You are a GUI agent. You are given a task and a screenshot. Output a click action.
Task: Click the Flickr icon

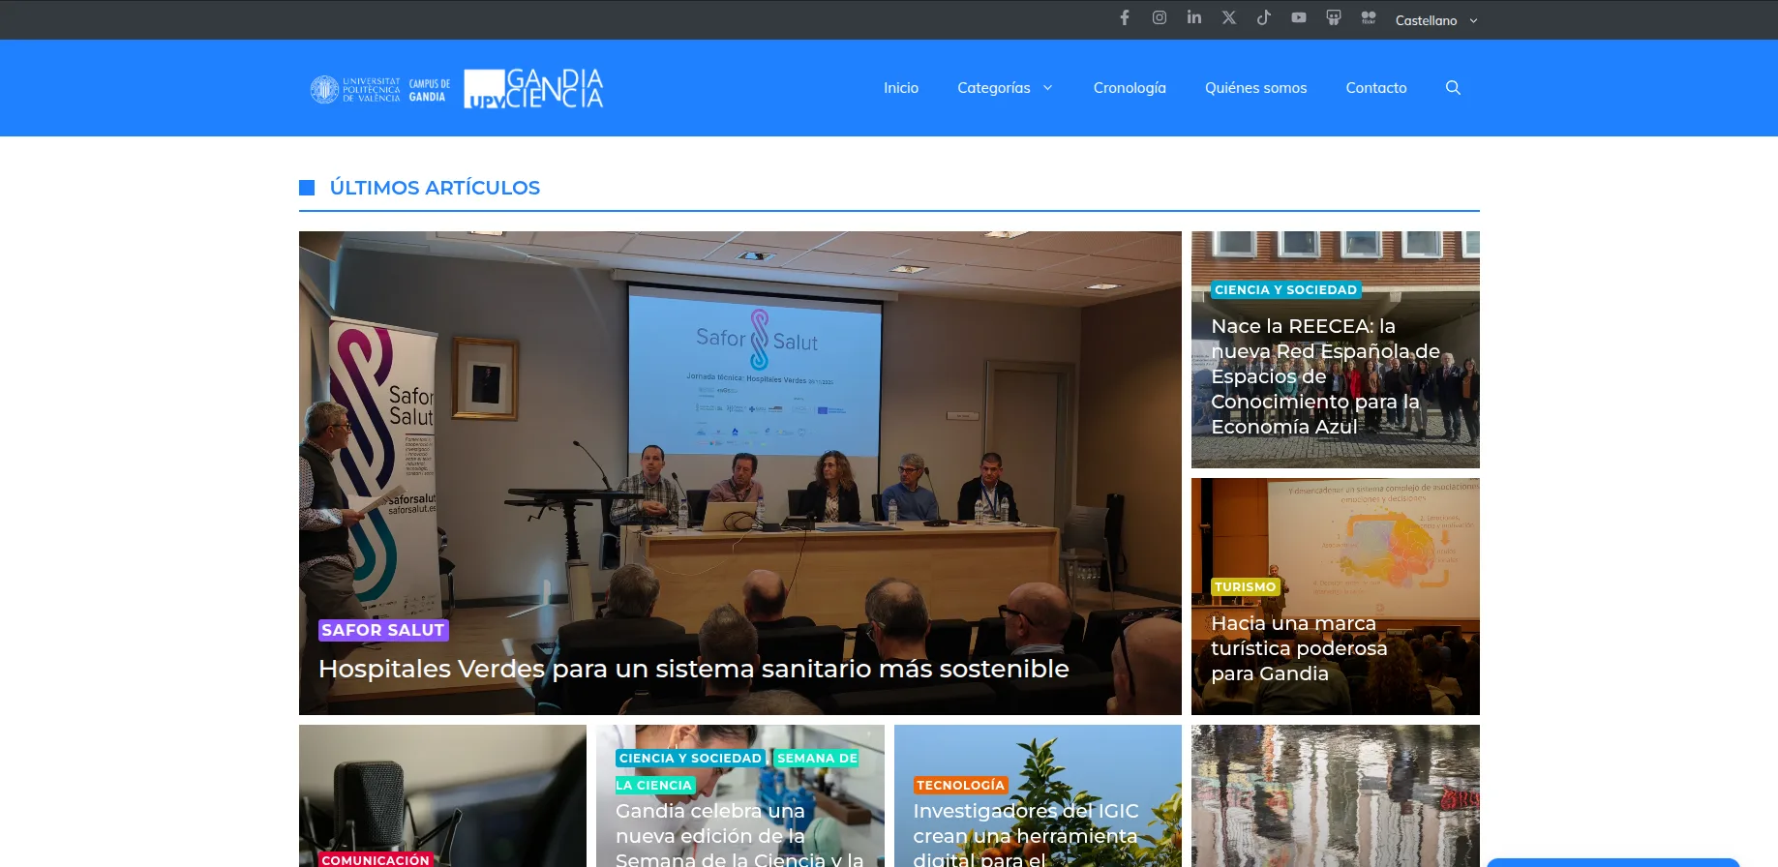(1369, 17)
